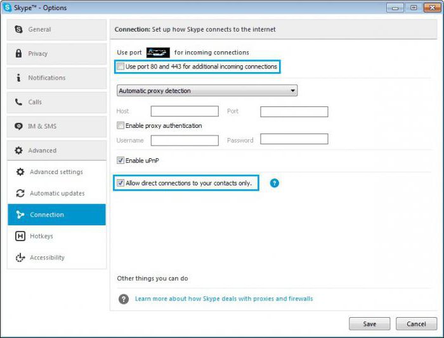Click the IM & SMS chat bubble icon
The width and height of the screenshot is (444, 338).
point(18,126)
